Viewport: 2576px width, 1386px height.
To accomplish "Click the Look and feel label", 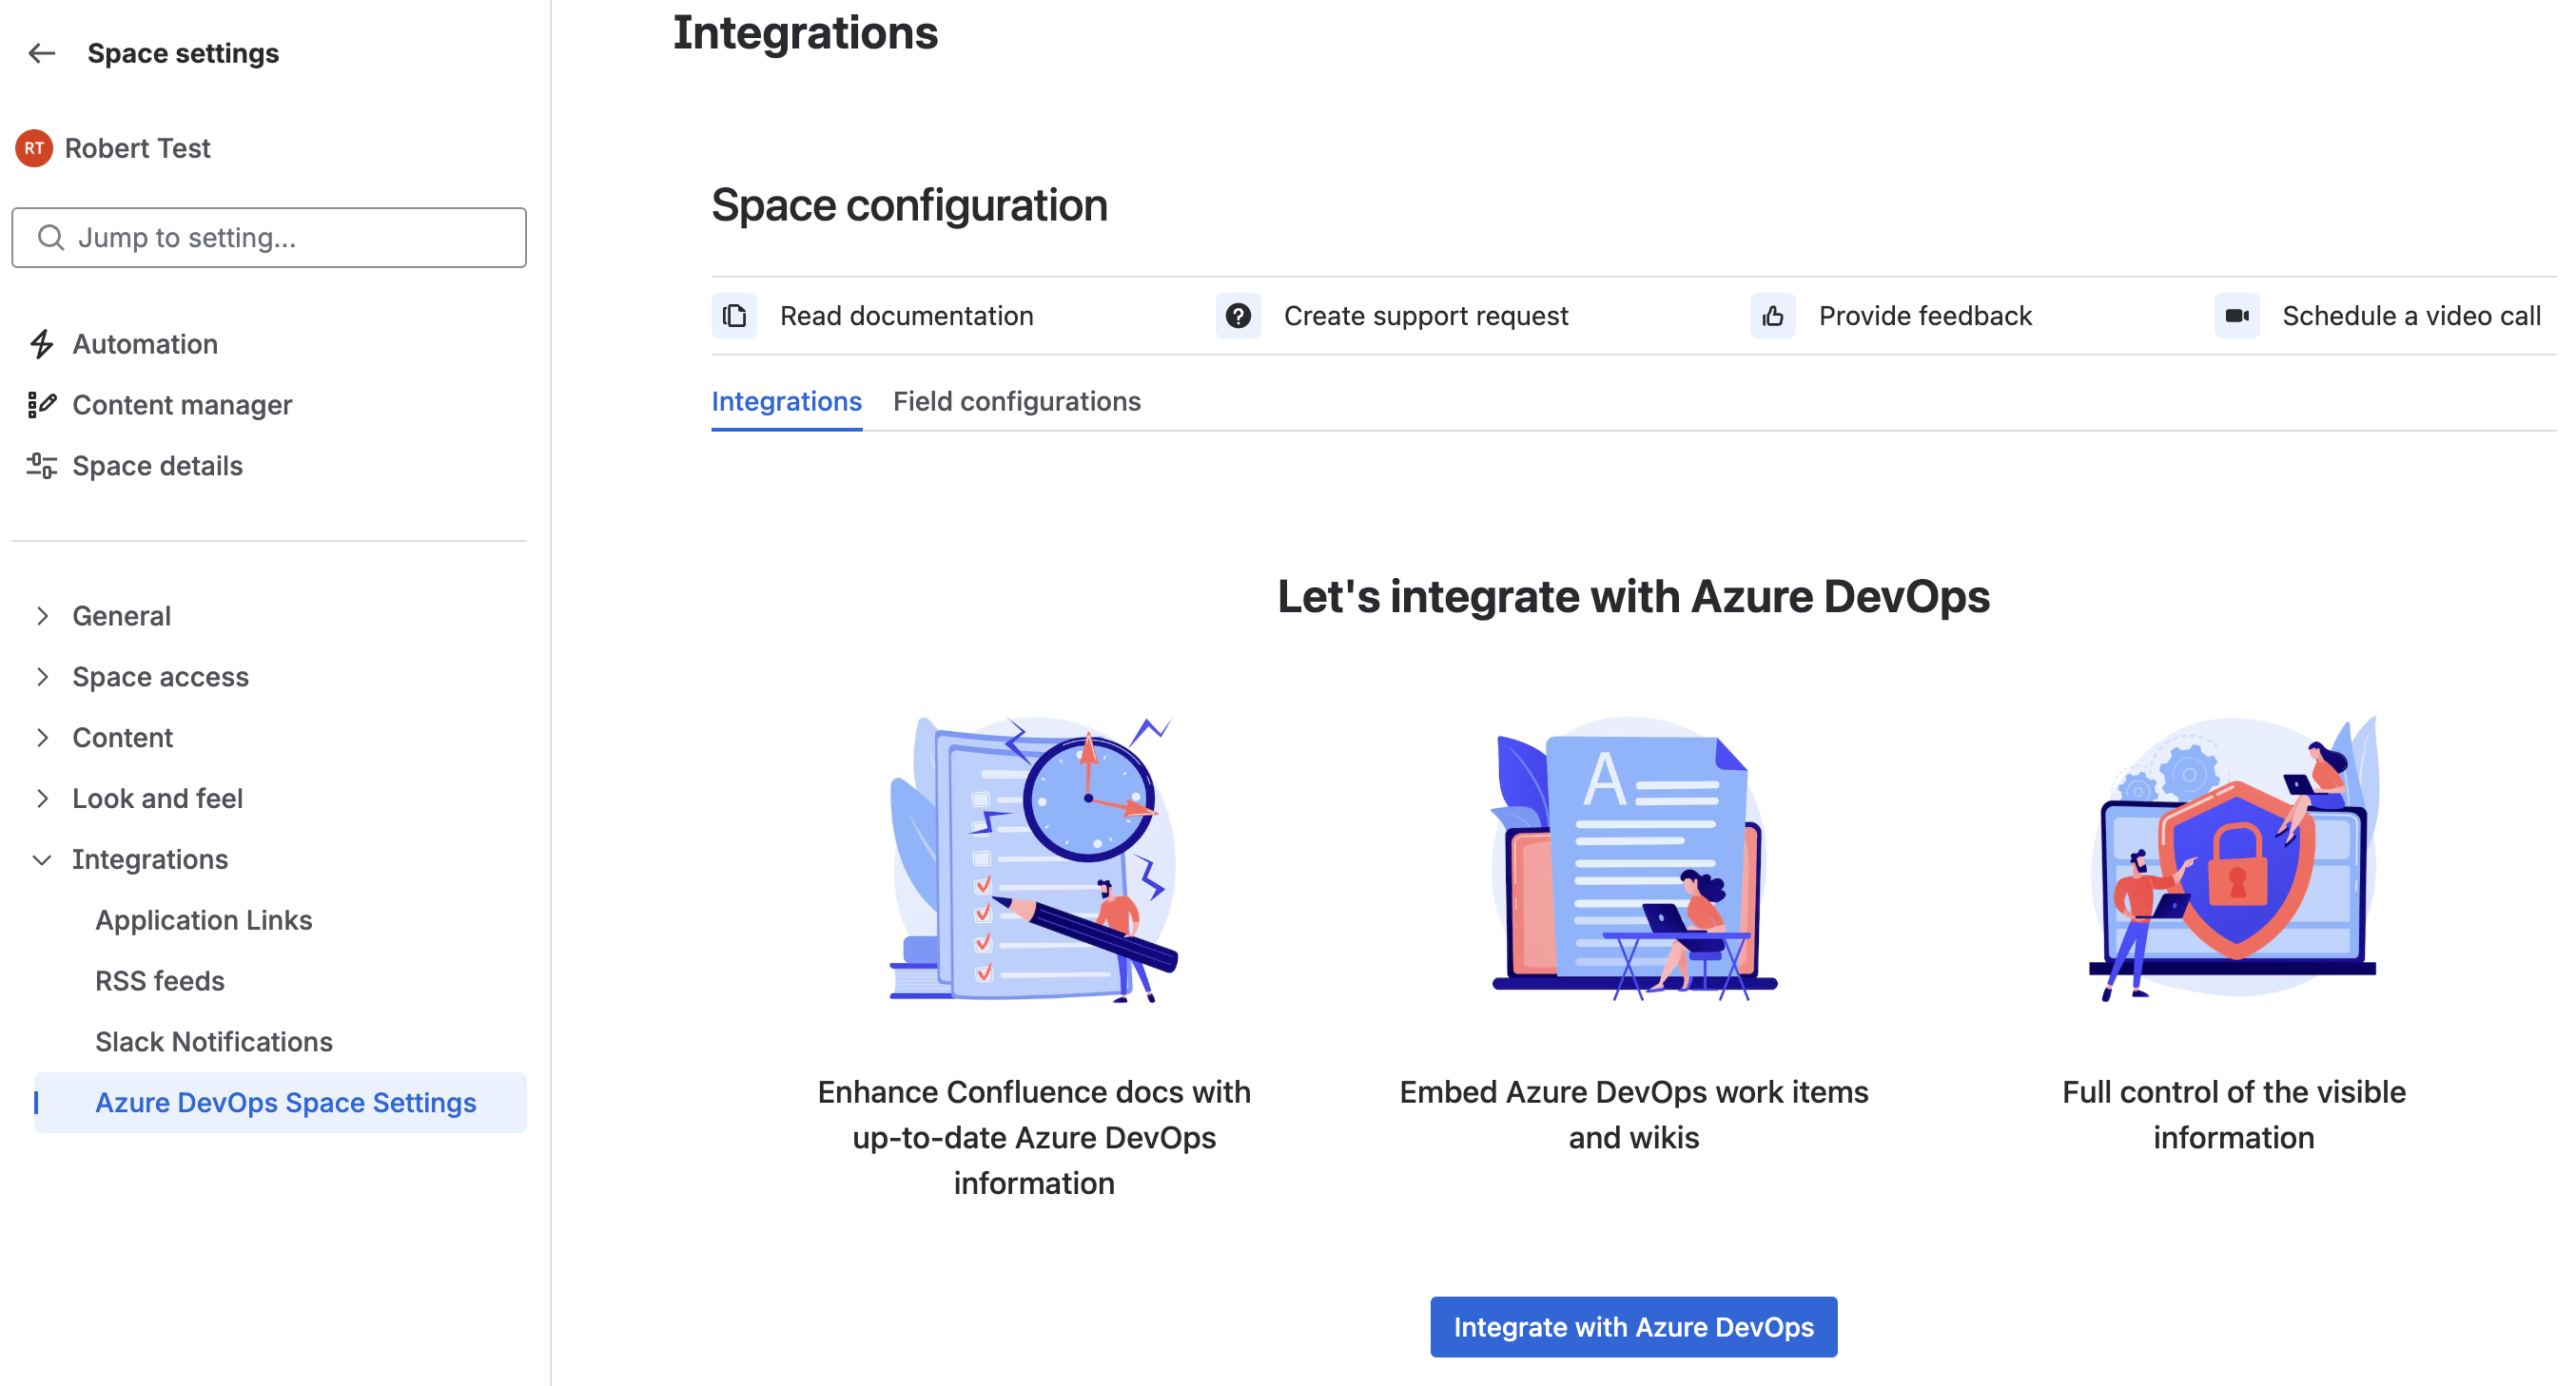I will [157, 799].
